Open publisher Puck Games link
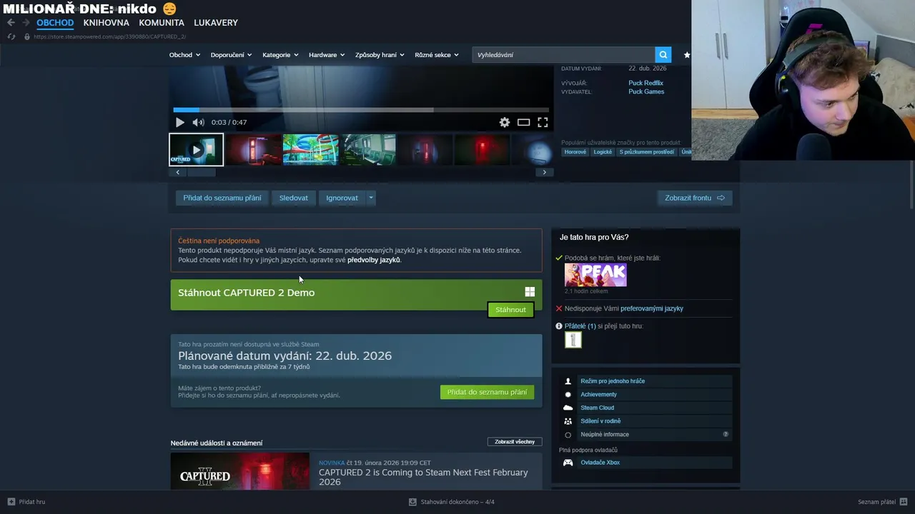This screenshot has width=915, height=514. (646, 91)
